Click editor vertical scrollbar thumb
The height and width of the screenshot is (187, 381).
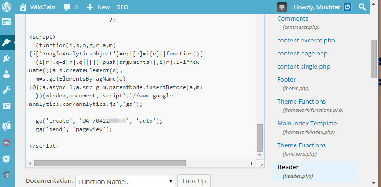[x=260, y=138]
